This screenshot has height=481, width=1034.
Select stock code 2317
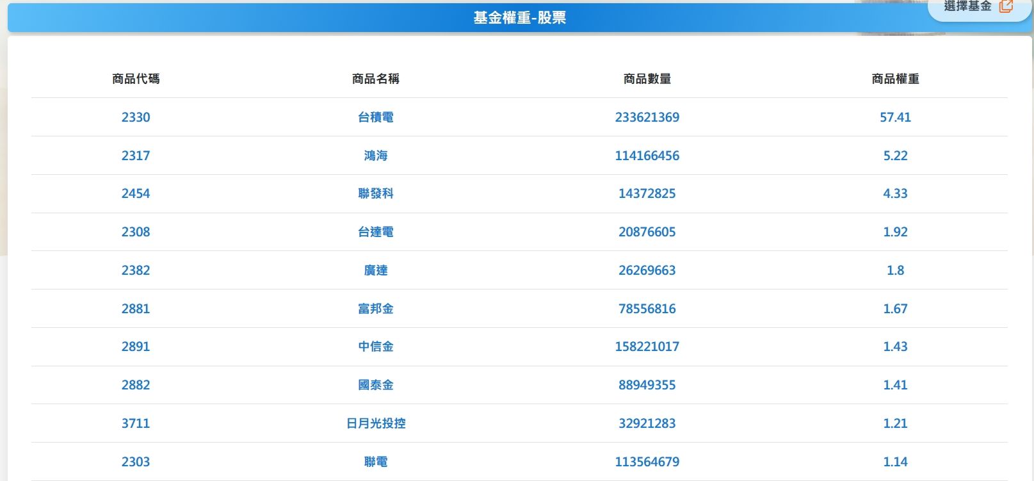[x=136, y=156]
